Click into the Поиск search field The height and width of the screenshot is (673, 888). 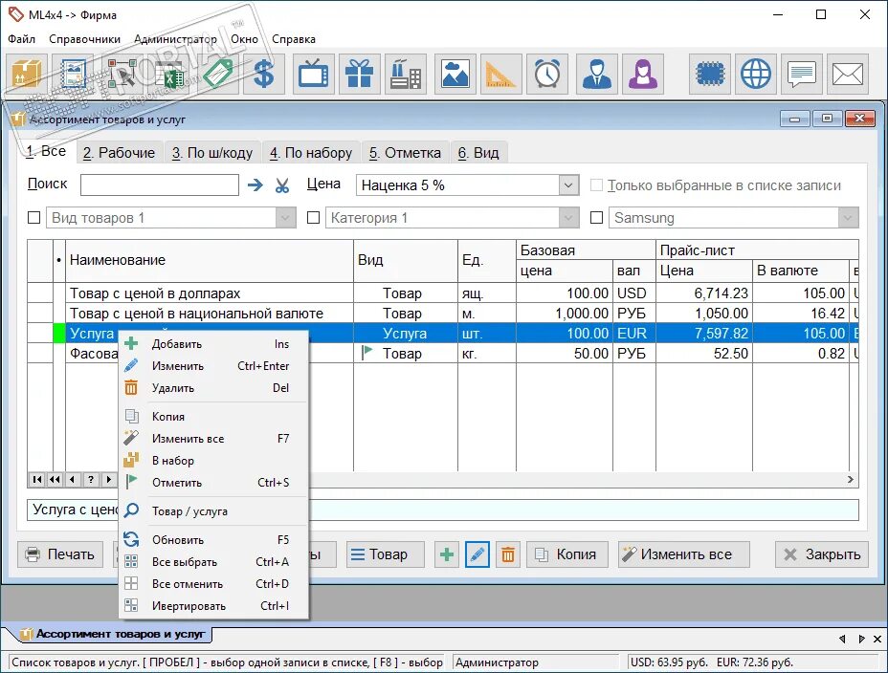point(160,185)
